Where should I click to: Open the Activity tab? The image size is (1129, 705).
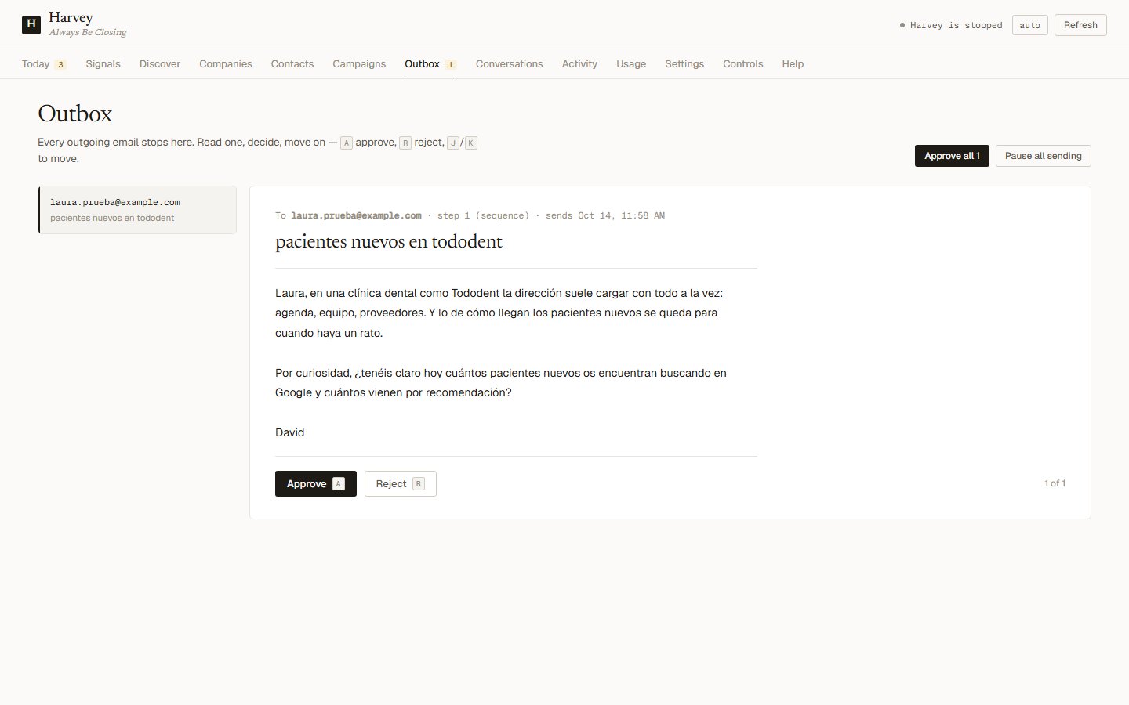point(579,64)
